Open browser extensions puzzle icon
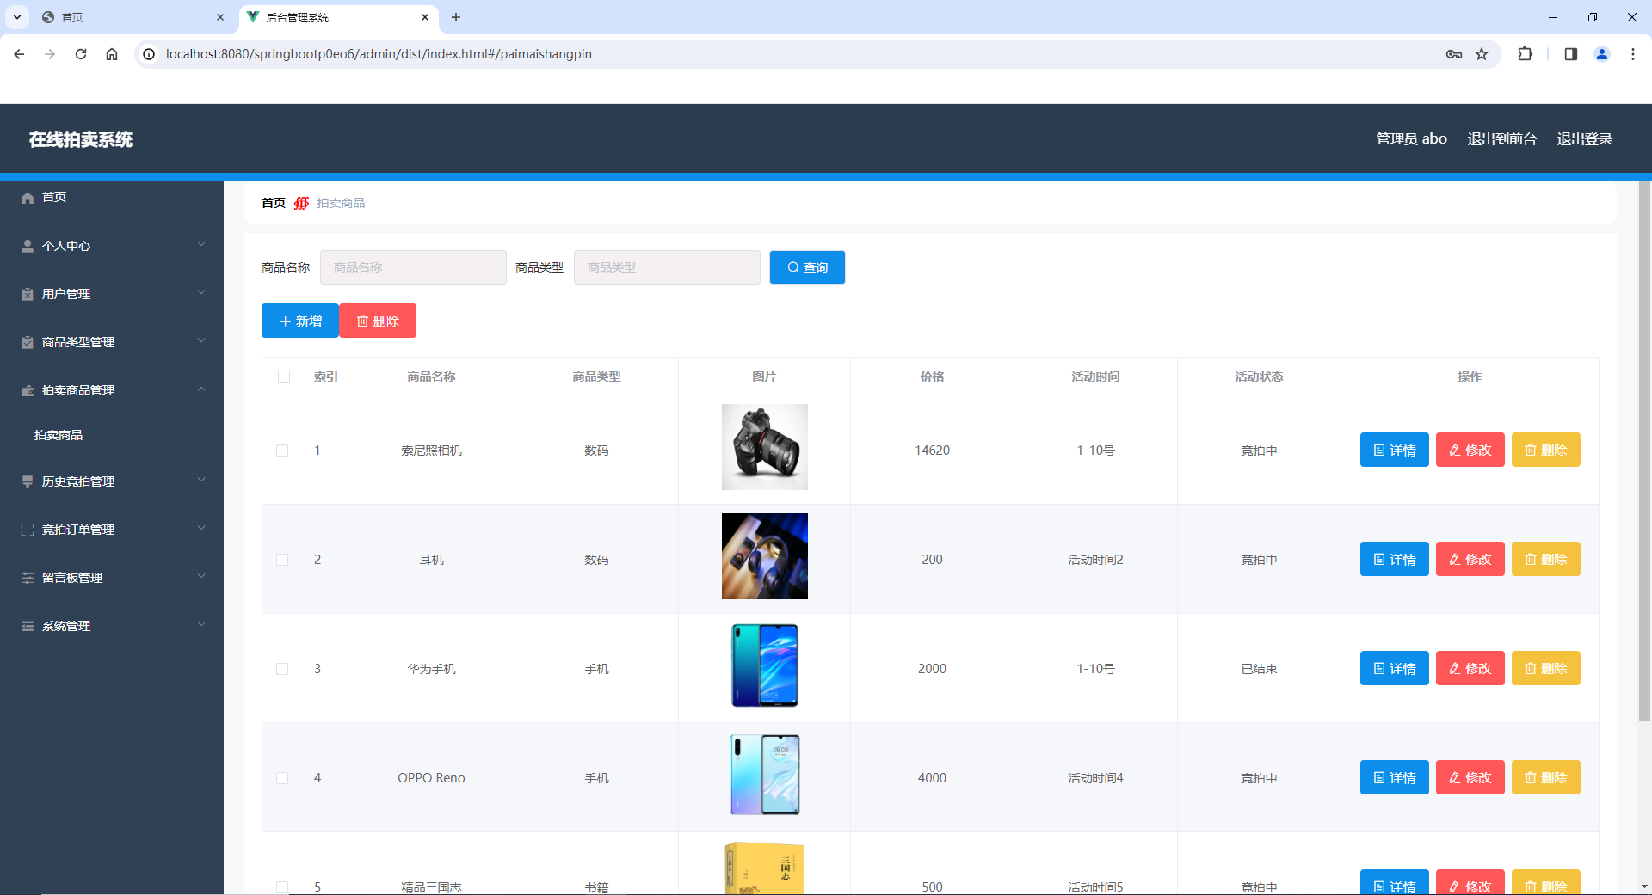Image resolution: width=1652 pixels, height=895 pixels. [x=1525, y=54]
